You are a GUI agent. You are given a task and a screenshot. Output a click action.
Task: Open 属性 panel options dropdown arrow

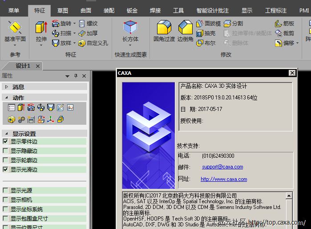tap(68, 76)
